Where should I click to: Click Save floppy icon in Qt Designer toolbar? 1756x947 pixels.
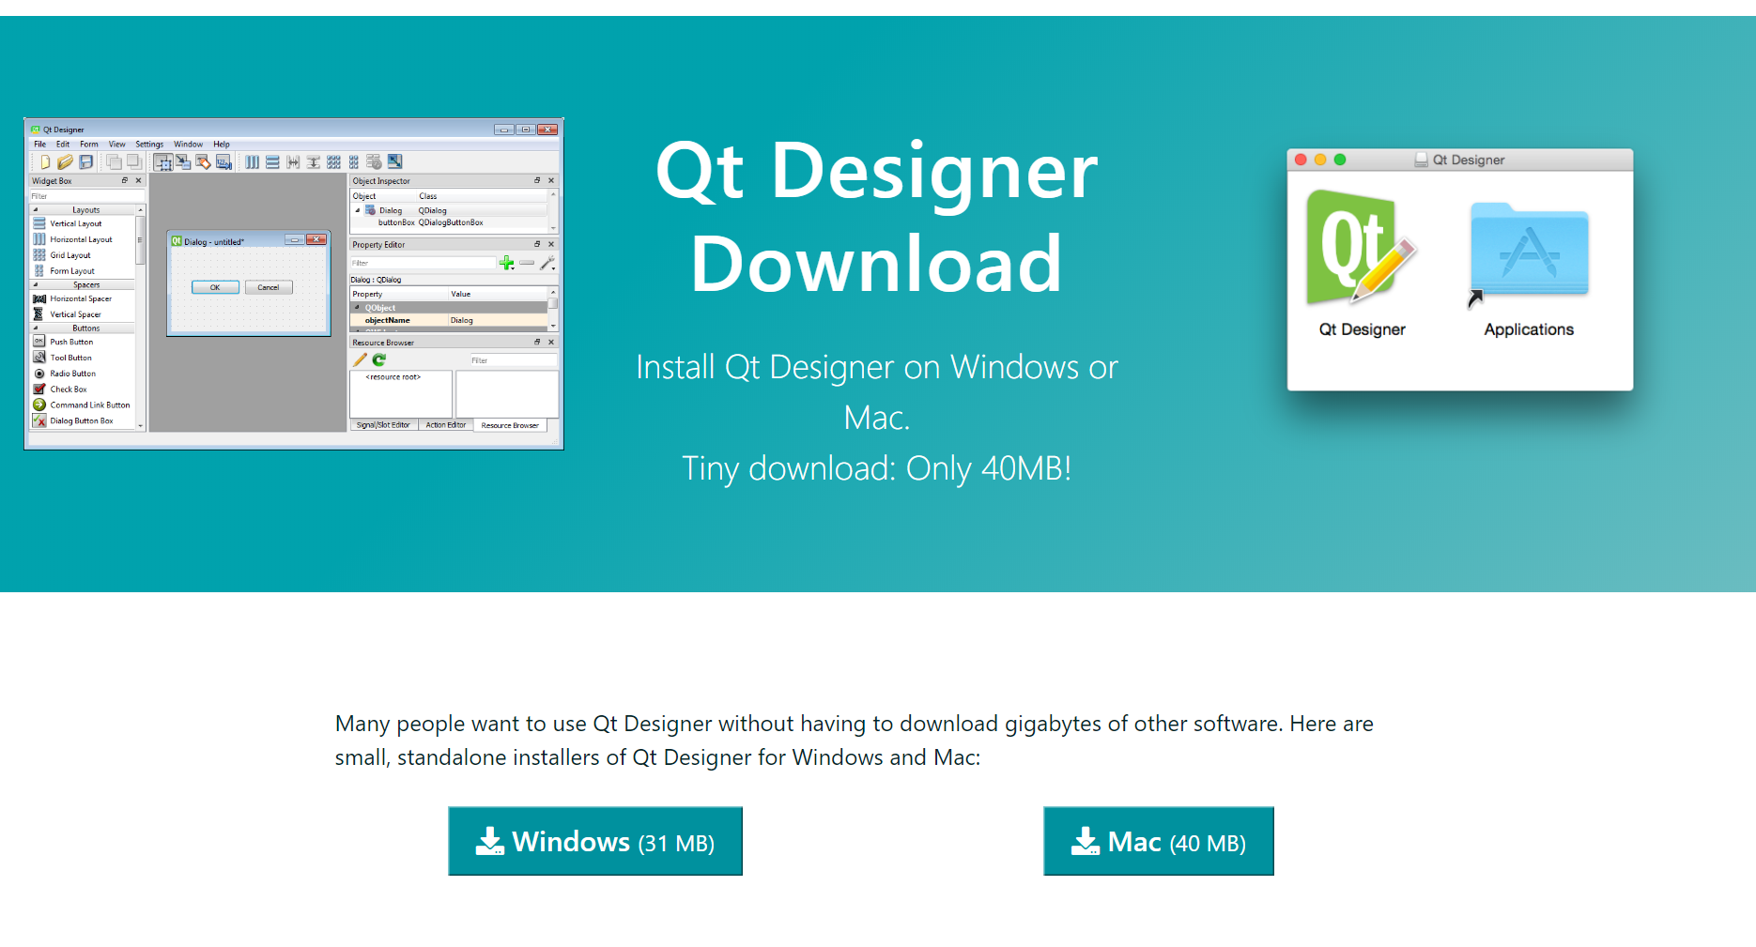85,162
